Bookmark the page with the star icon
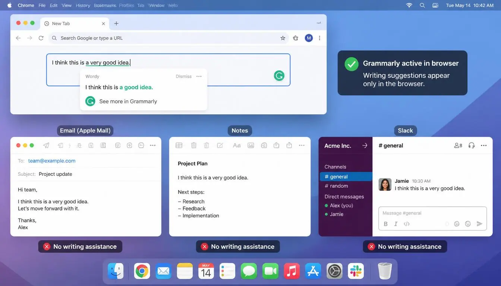This screenshot has height=286, width=501. (283, 38)
